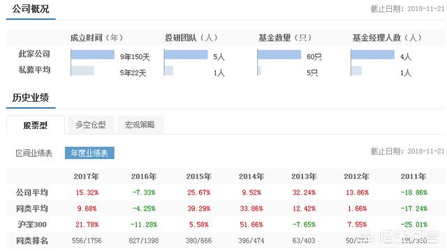Click the 63/403 ranking cell

pyautogui.click(x=304, y=241)
